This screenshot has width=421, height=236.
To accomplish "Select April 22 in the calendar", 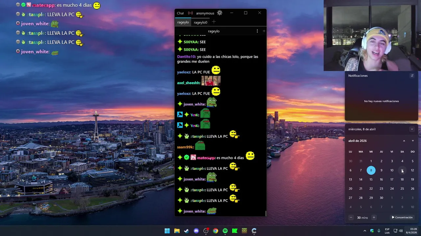I will coord(371,188).
